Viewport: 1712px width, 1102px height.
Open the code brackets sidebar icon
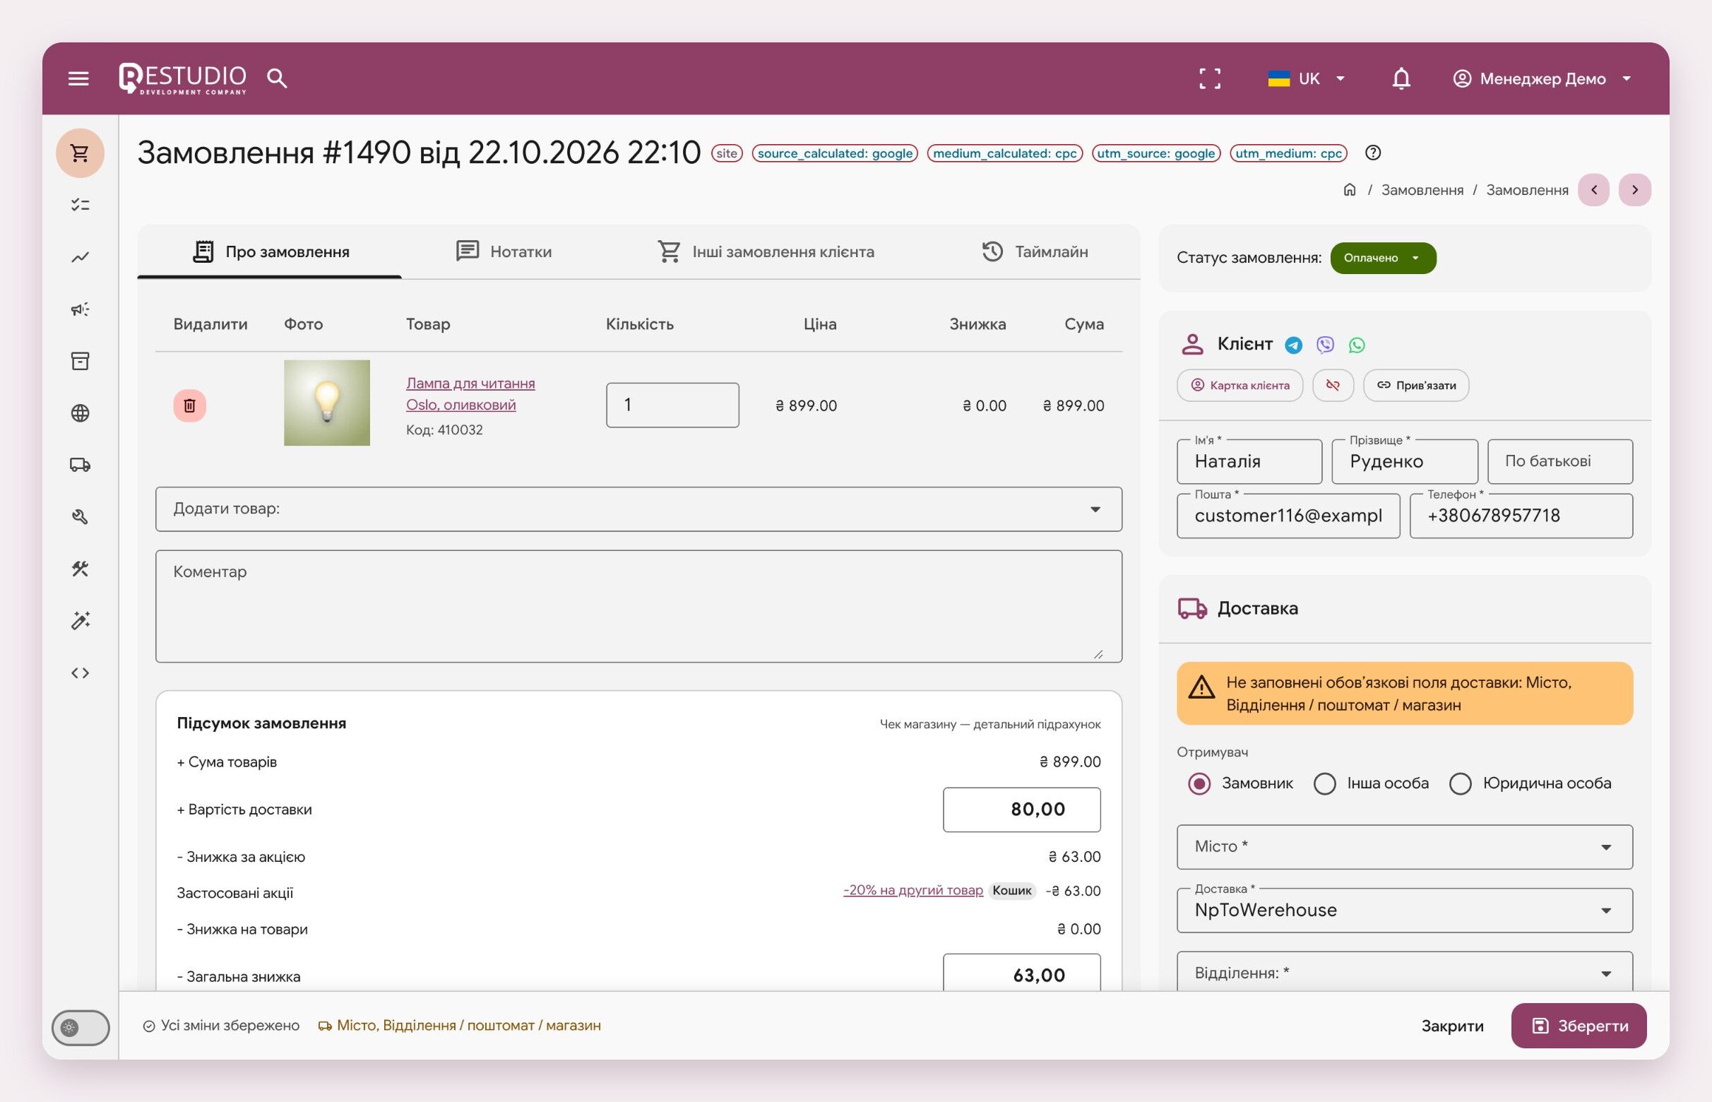click(x=80, y=673)
